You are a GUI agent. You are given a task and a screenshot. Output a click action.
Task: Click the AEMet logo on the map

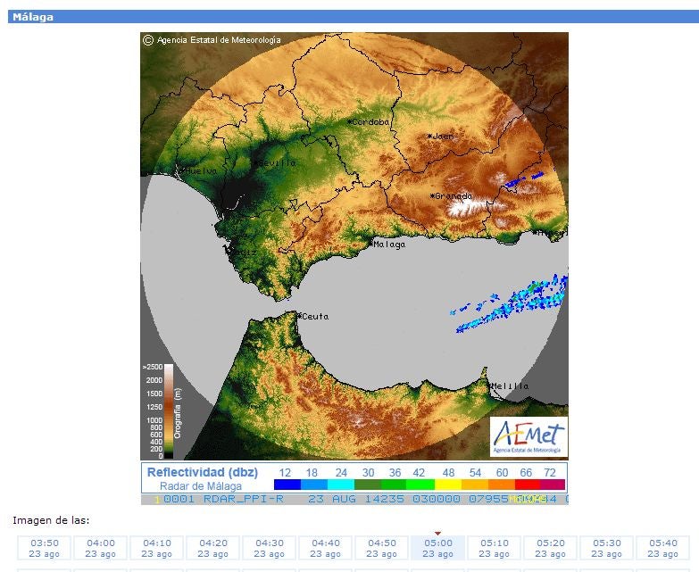pyautogui.click(x=528, y=435)
